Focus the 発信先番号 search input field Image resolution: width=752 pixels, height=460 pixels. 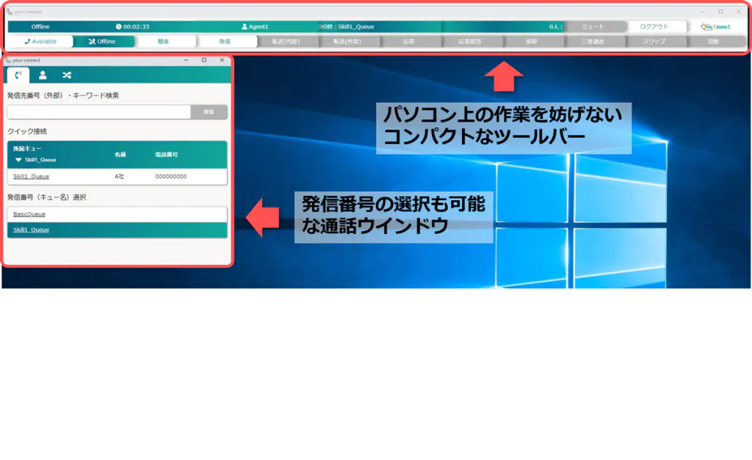(x=99, y=112)
